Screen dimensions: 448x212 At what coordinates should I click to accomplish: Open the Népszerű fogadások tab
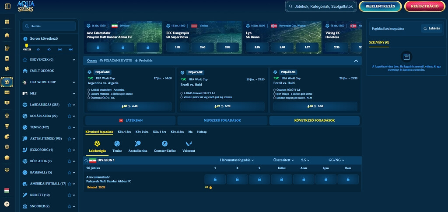[222, 120]
